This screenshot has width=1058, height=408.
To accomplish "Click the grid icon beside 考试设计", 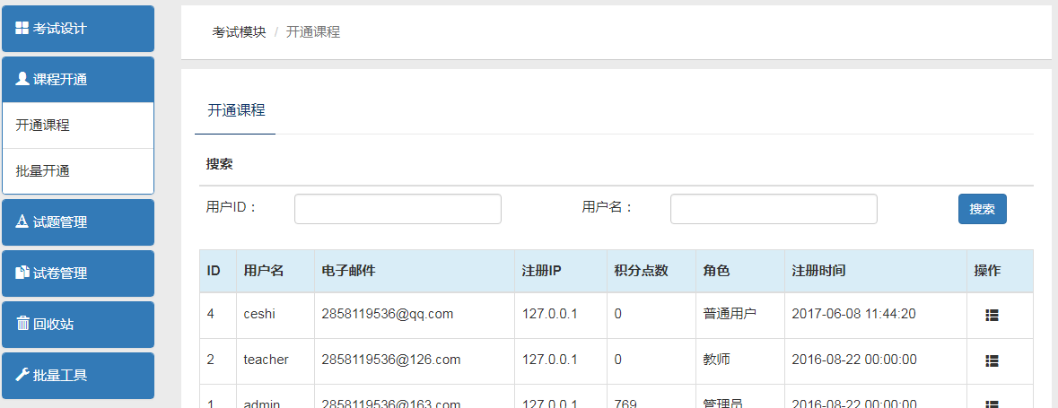I will click(x=22, y=29).
